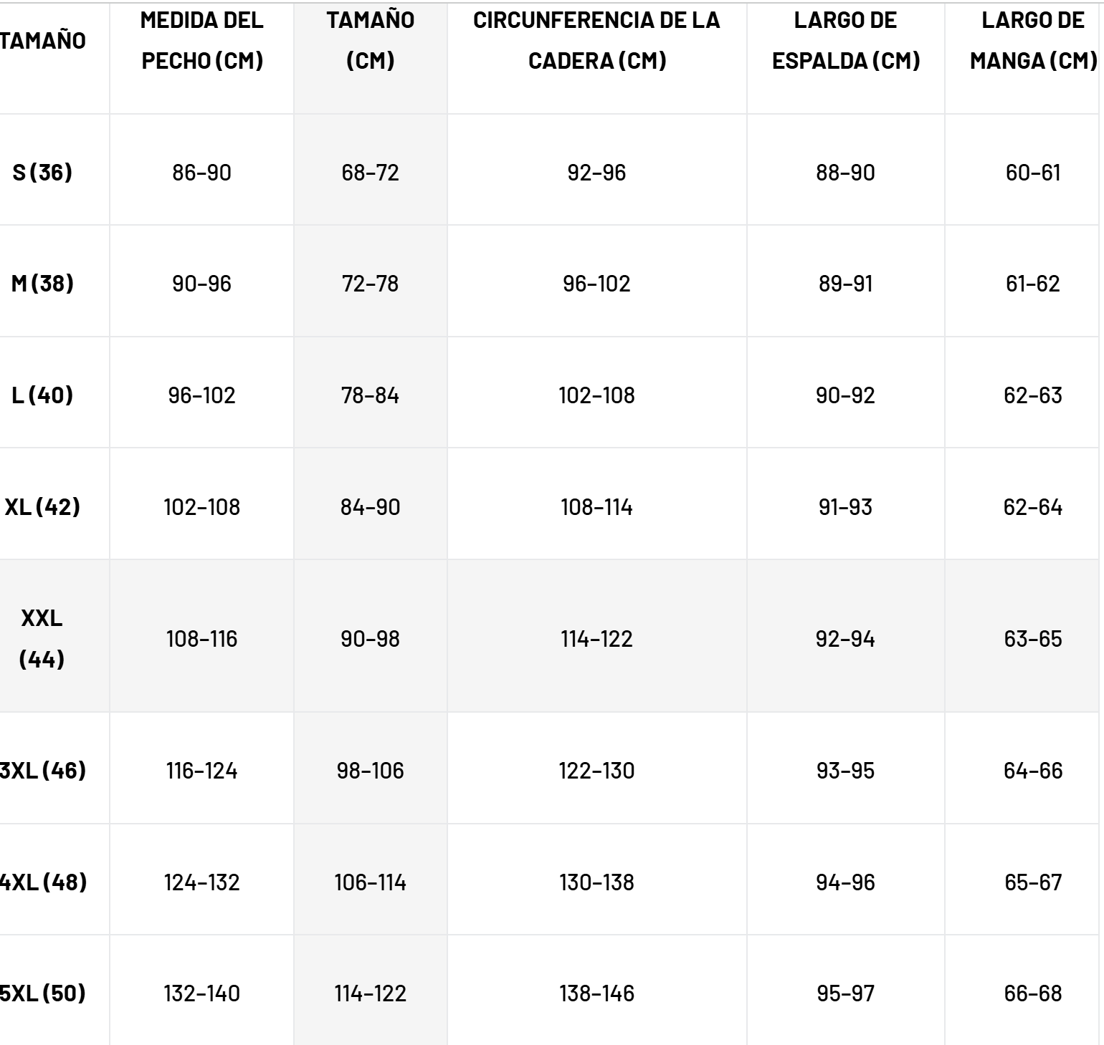Select the LARGO DE MANGA (CM) header

point(1032,41)
